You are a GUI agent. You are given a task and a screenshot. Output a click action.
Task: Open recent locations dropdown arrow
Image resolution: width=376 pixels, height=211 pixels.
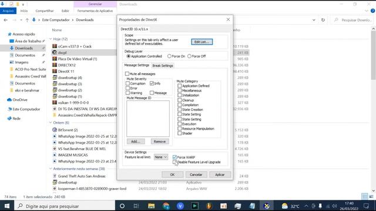pos(21,20)
